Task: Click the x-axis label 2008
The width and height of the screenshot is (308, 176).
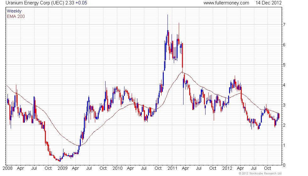Action: pos(8,168)
